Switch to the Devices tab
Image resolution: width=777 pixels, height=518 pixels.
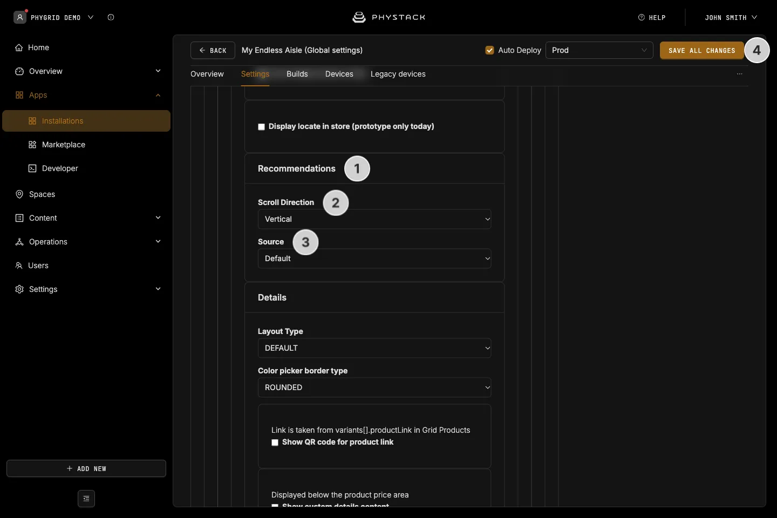pos(339,74)
